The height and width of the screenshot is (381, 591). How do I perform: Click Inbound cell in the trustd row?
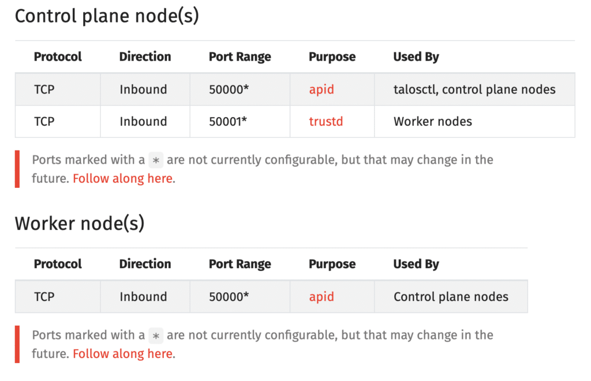coord(143,122)
